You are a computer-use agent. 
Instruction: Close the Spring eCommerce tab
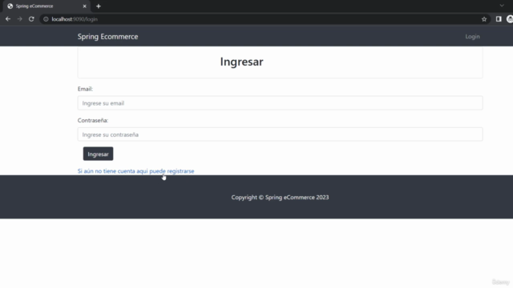[84, 6]
